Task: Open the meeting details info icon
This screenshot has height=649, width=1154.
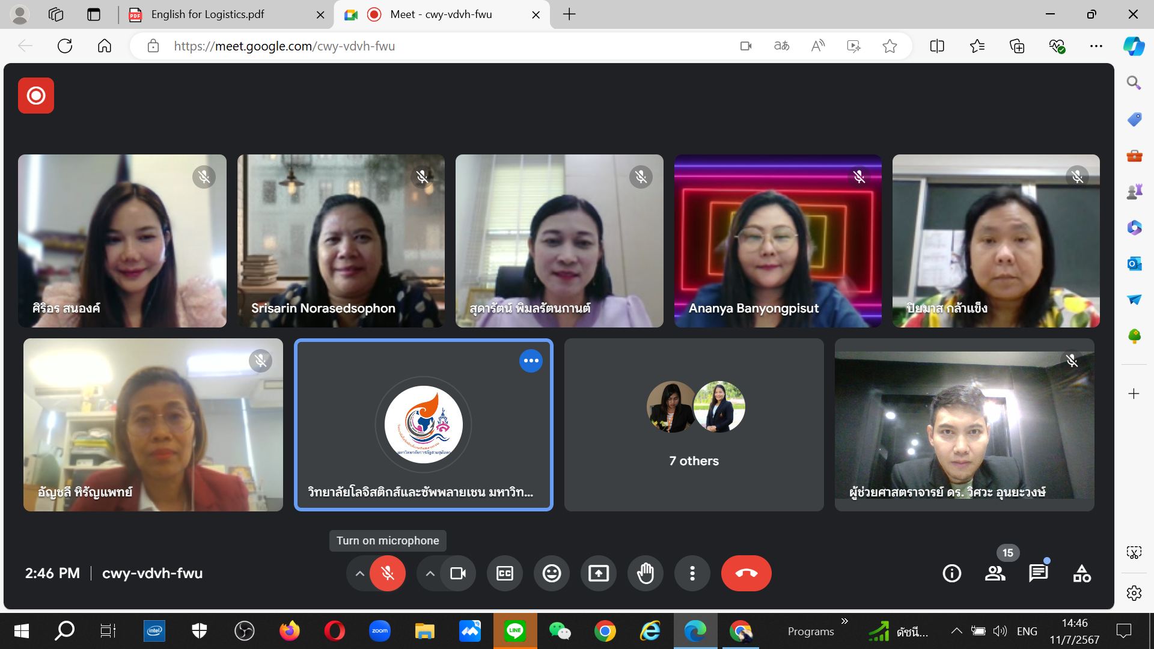Action: 951,573
